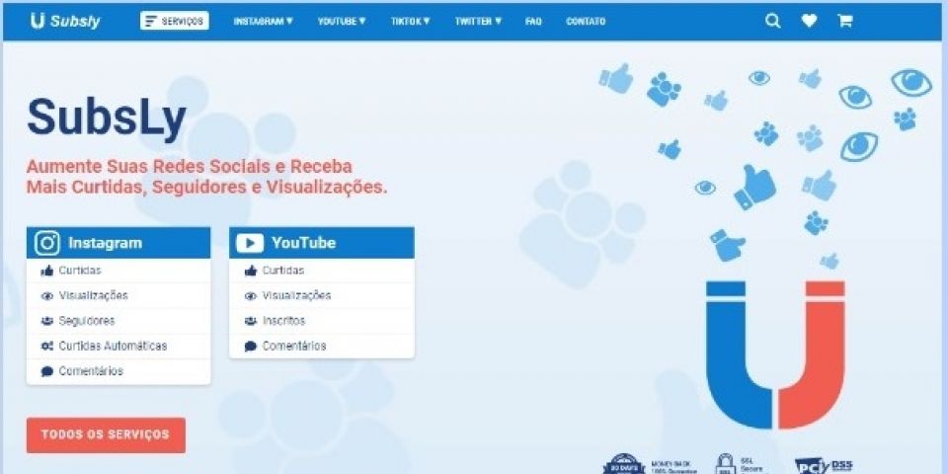Click the Instagram card title

pos(106,243)
